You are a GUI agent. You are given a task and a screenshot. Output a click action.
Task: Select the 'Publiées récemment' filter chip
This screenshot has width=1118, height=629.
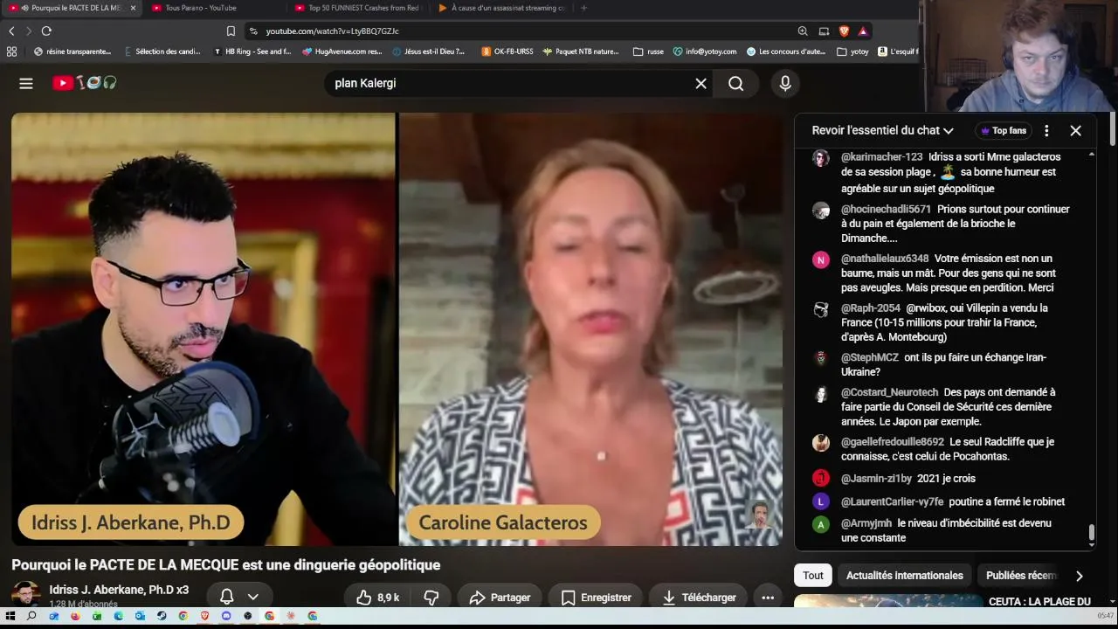pos(1021,576)
